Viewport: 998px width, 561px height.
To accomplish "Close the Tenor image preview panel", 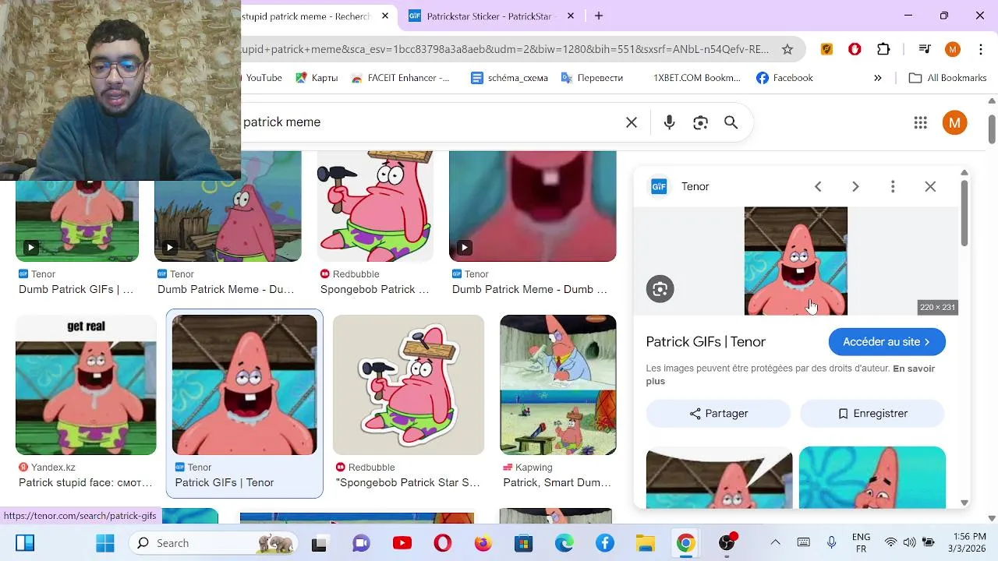I will [930, 186].
